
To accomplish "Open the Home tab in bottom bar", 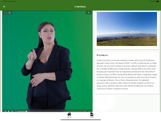I will 69,115.
